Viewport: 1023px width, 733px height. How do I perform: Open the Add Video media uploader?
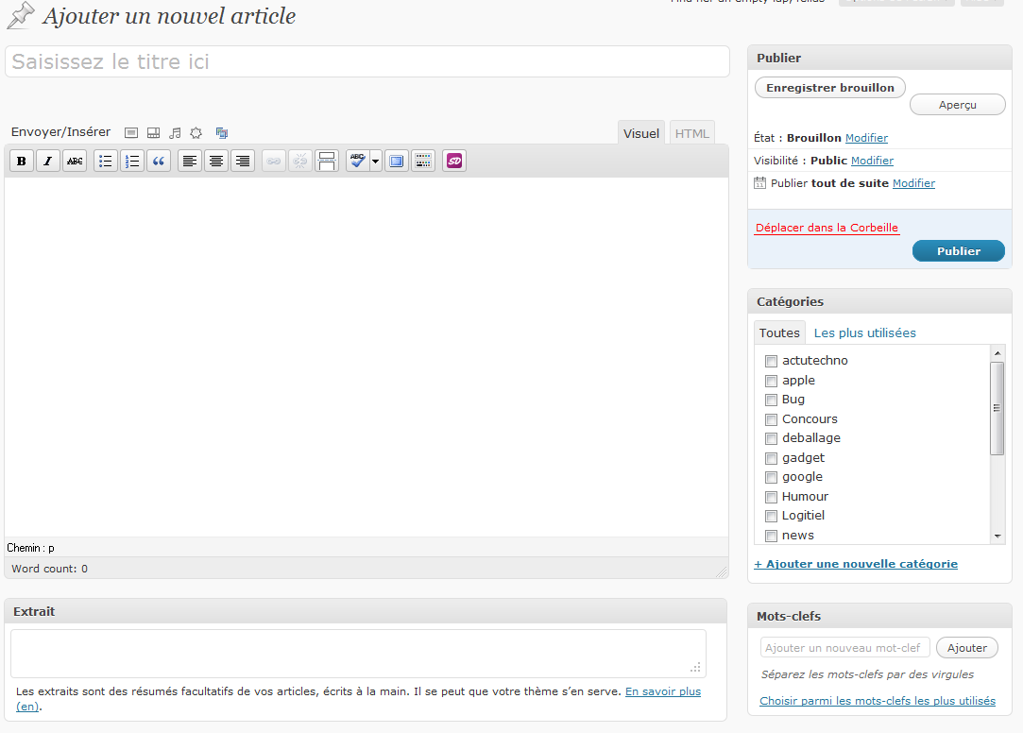(153, 132)
